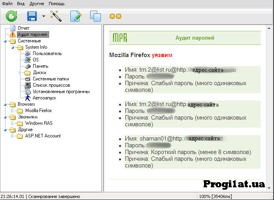Click the Mozilla Firefox folder icon
The width and height of the screenshot is (274, 200).
pos(20,110)
